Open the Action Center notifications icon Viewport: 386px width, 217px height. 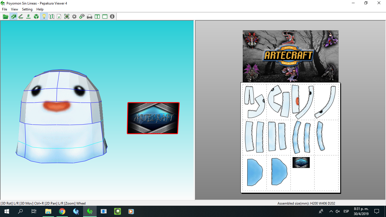(x=377, y=211)
